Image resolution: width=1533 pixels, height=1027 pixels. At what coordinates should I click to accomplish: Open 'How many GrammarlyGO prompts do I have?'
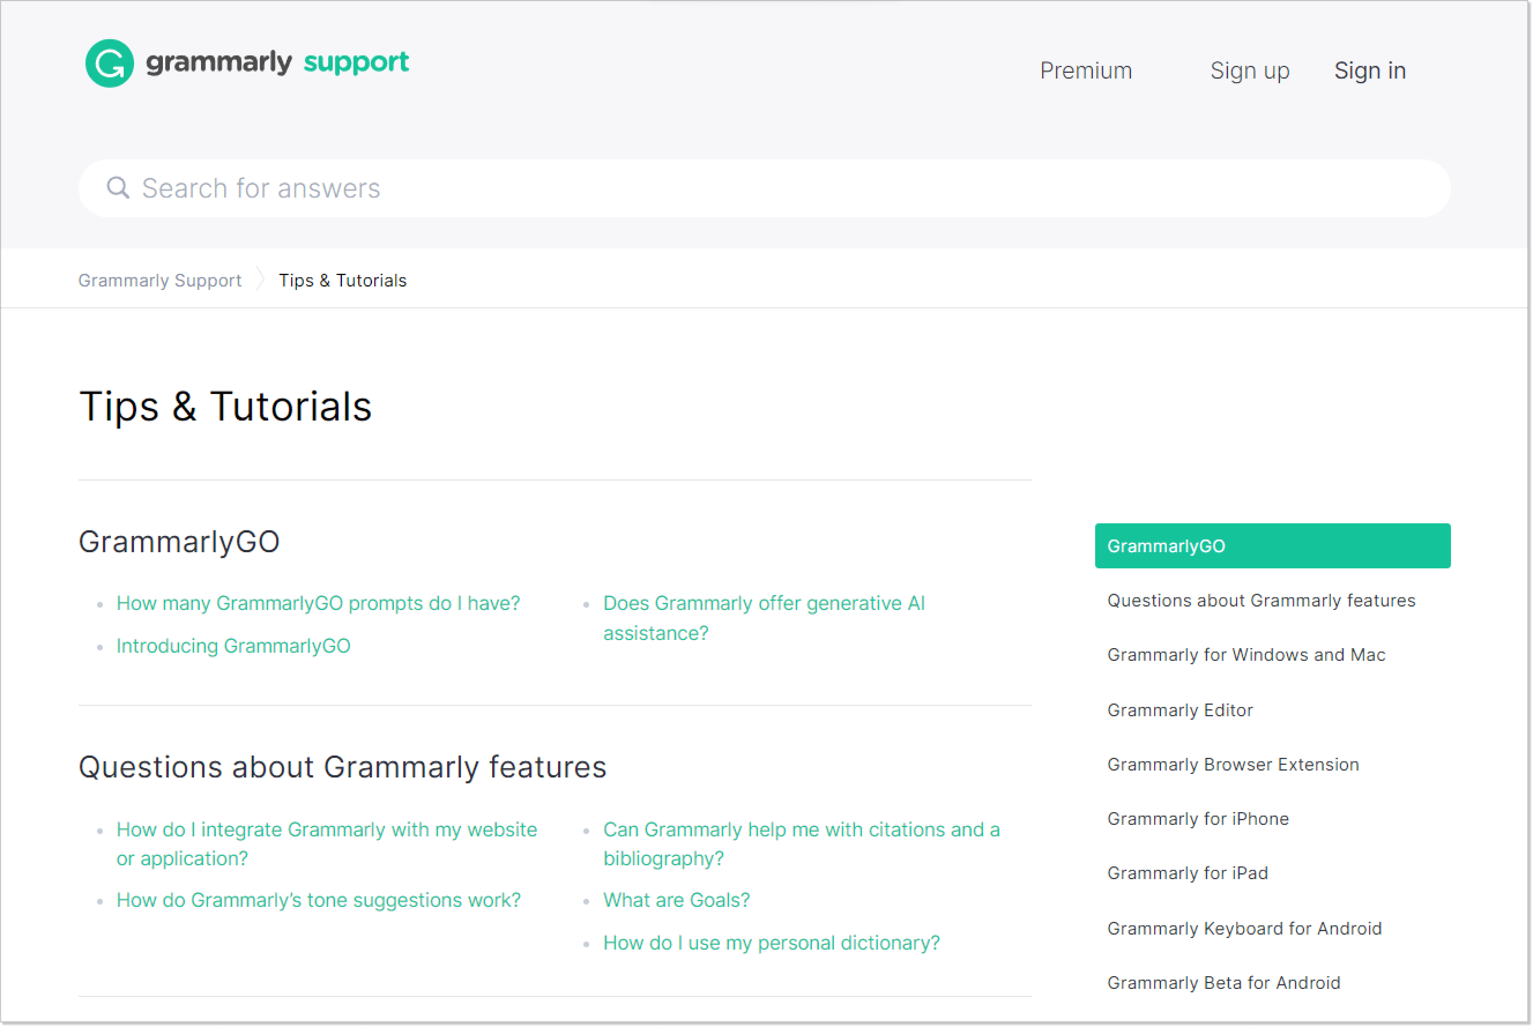(x=318, y=602)
